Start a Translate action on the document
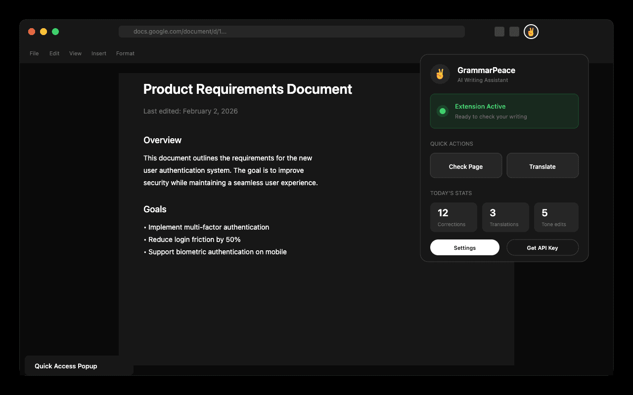Viewport: 633px width, 395px height. pos(543,165)
